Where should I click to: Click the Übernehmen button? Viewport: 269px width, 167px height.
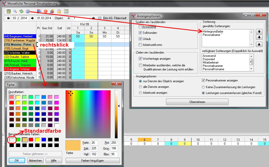197,102
